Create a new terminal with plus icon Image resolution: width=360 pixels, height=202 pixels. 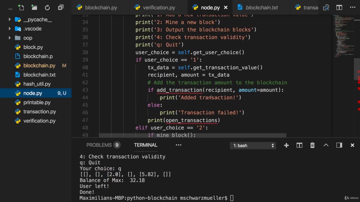[286, 145]
